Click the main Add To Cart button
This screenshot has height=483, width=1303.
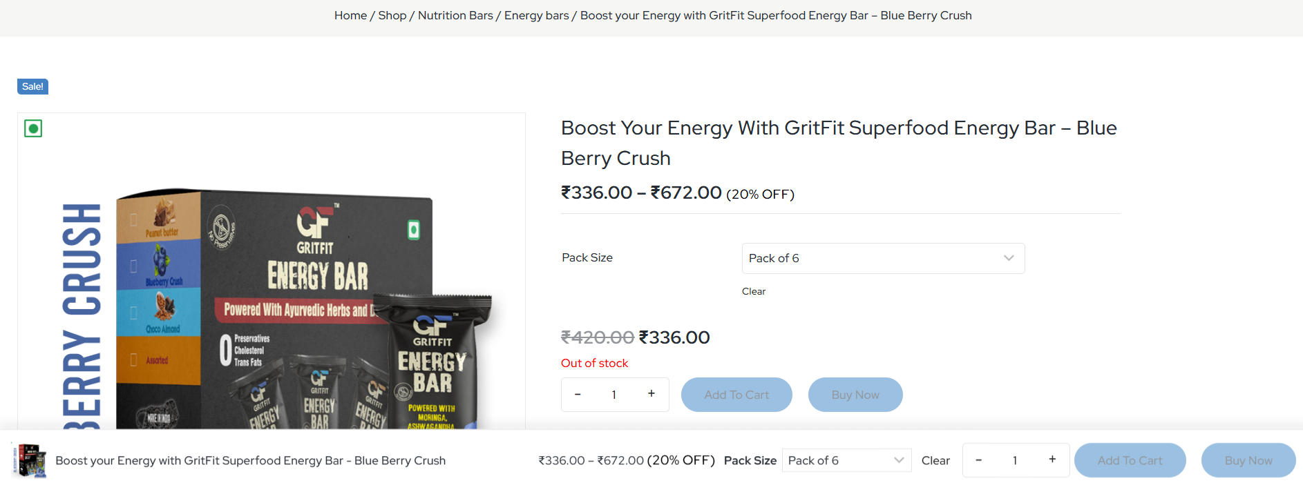[736, 395]
